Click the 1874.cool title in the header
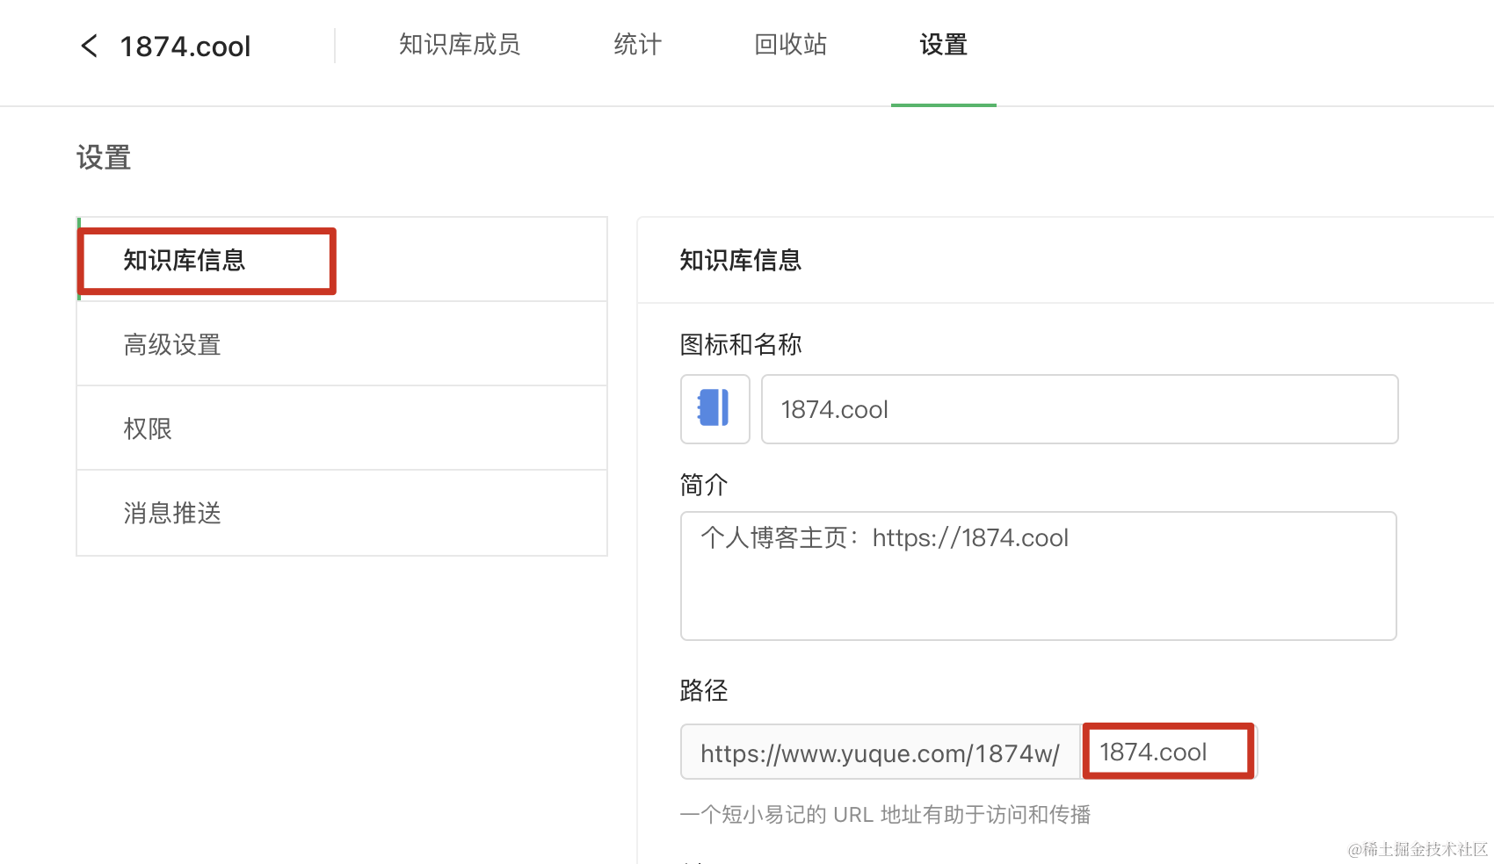The height and width of the screenshot is (864, 1494). (185, 47)
